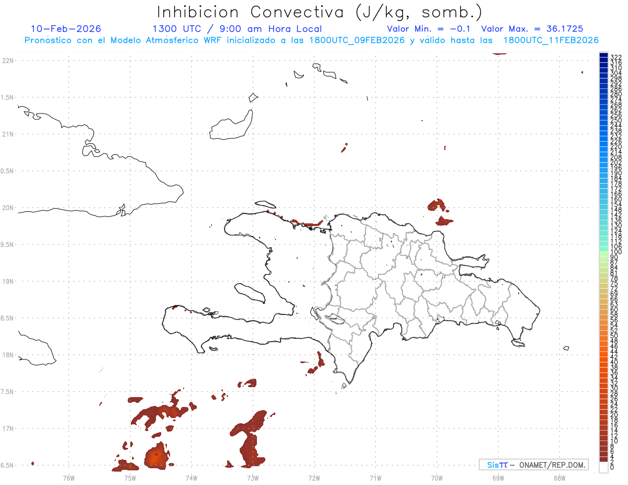Click the title 'Inhibicion Convectiva (J/kg, somb.)'
This screenshot has width=628, height=485.
pyautogui.click(x=320, y=12)
